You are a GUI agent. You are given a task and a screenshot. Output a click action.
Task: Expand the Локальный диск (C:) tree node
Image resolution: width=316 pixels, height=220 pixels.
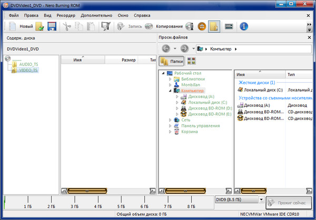tap(177, 102)
